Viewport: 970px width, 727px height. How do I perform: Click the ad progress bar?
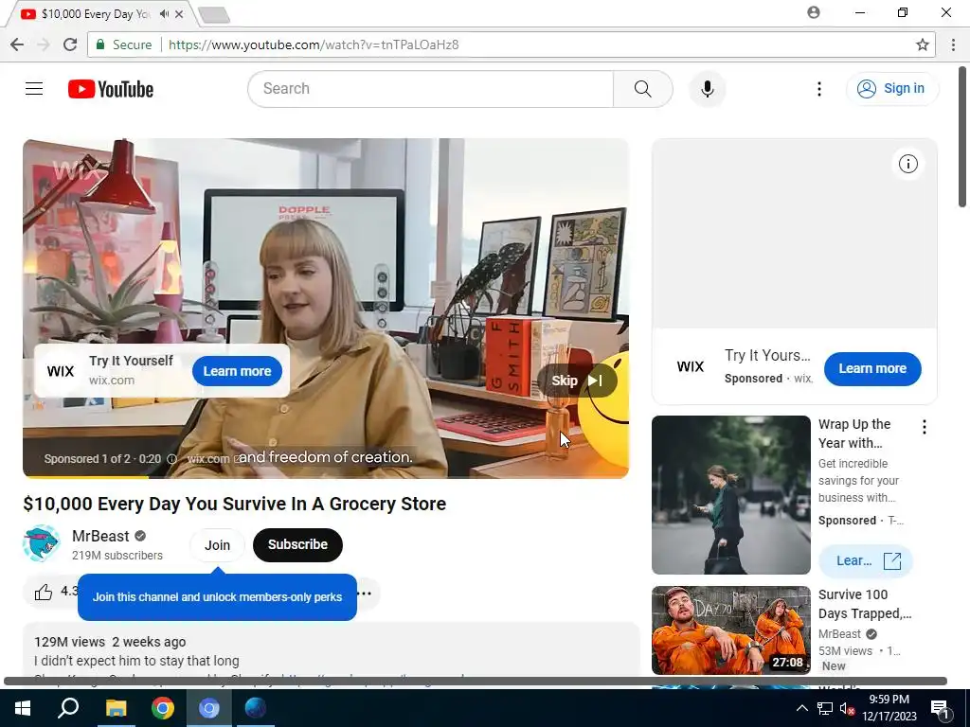(326, 477)
